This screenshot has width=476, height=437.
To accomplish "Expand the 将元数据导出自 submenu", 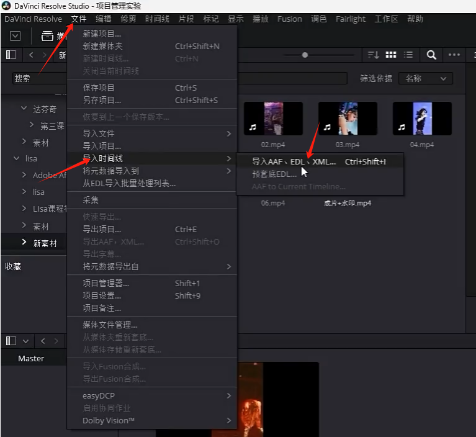I will (x=152, y=267).
